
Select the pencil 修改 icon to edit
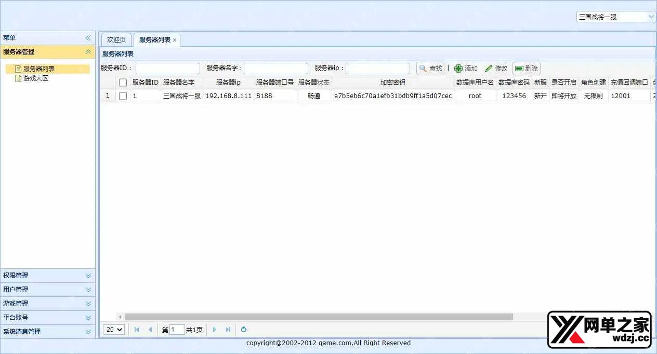coord(489,68)
